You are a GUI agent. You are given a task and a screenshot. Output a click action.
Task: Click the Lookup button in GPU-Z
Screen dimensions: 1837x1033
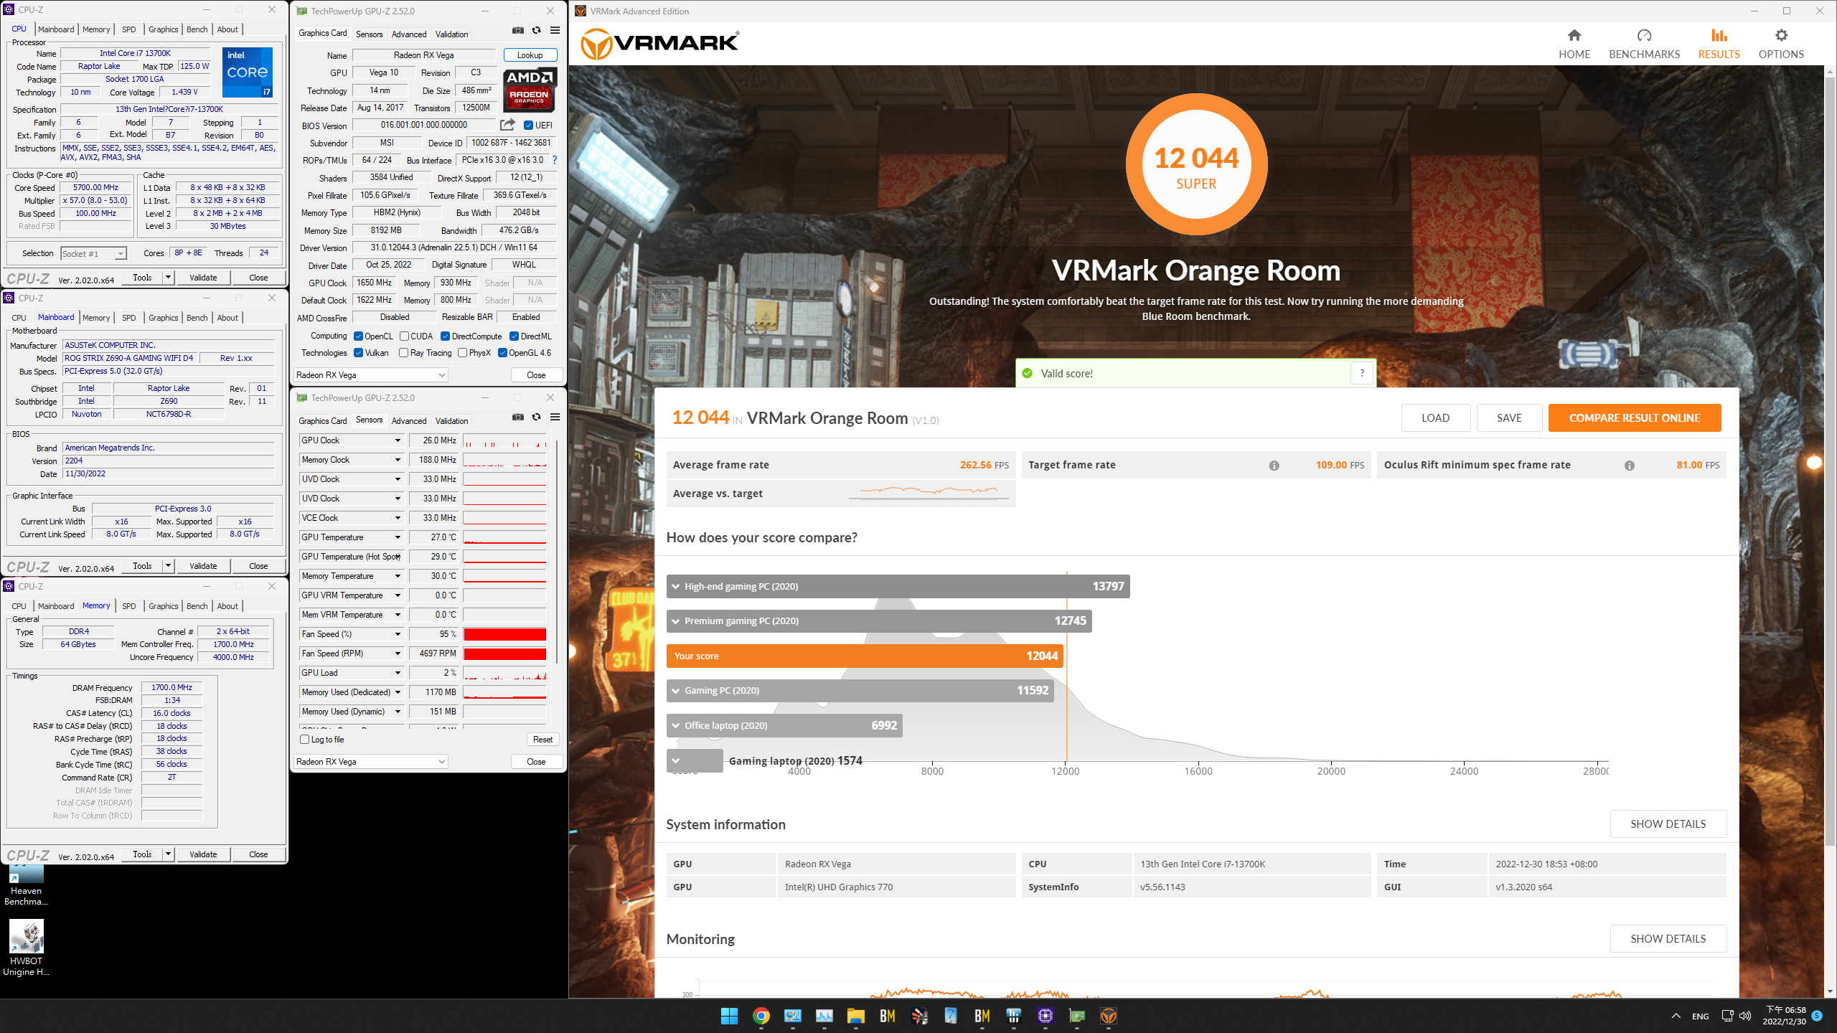530,55
